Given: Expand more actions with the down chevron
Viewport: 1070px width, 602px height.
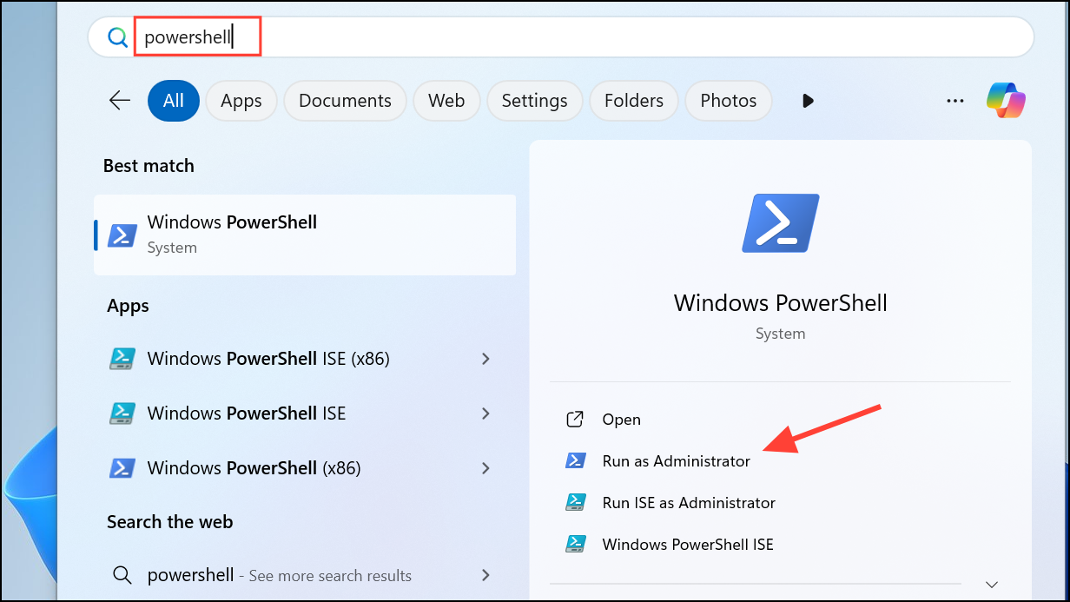Looking at the screenshot, I should click(992, 585).
